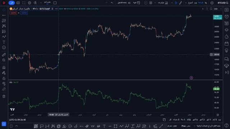Click the تنبيه alert button
This screenshot has width=230, height=129.
coord(137,3)
